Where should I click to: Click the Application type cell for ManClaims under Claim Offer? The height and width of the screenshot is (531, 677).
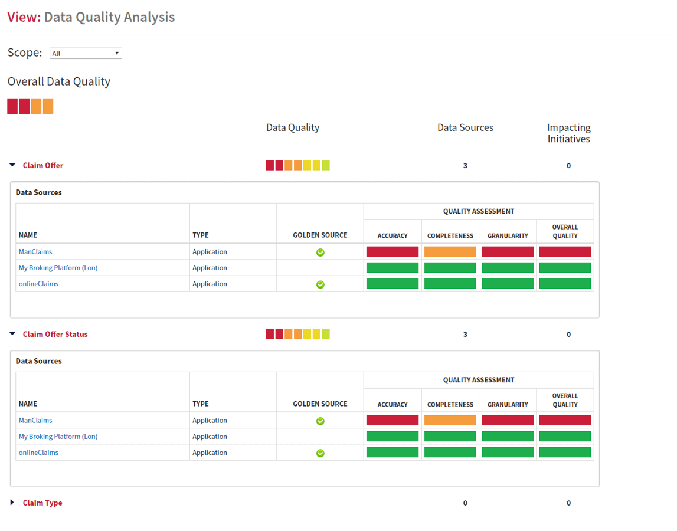pos(210,252)
